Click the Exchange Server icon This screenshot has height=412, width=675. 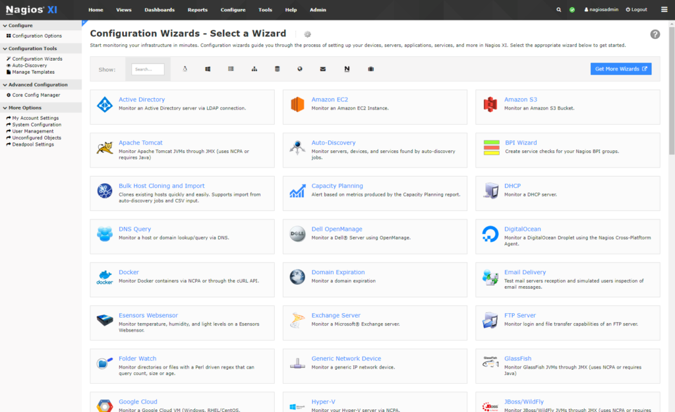(x=297, y=320)
